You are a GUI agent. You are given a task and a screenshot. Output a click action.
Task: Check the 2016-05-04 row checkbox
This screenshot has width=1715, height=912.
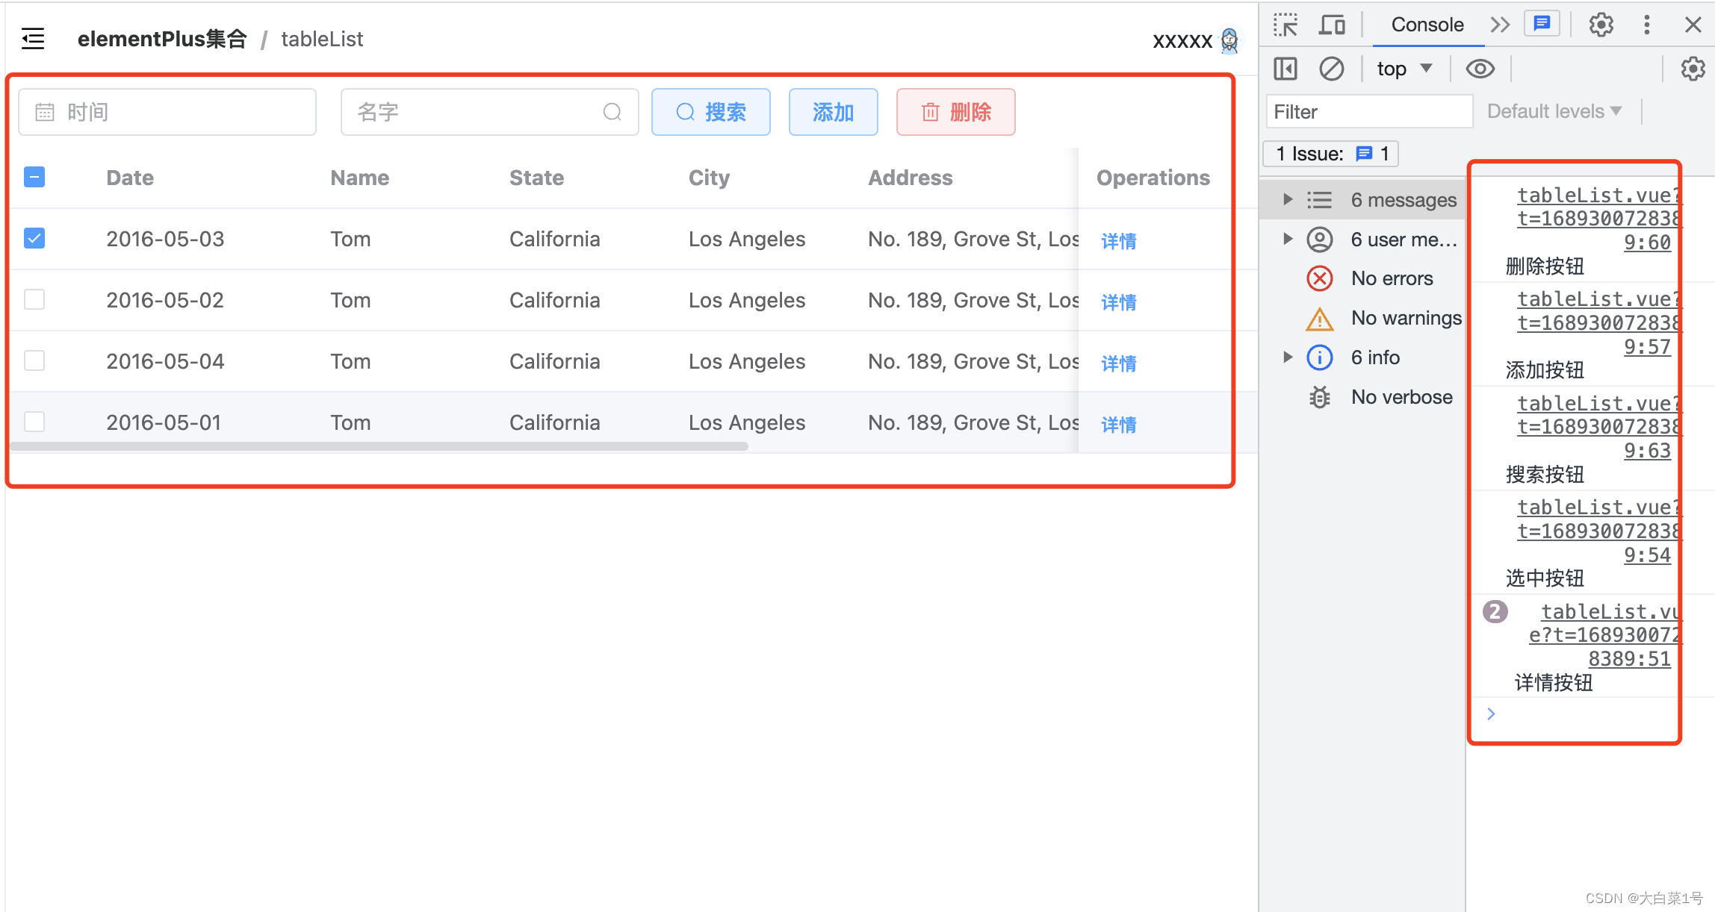[34, 360]
